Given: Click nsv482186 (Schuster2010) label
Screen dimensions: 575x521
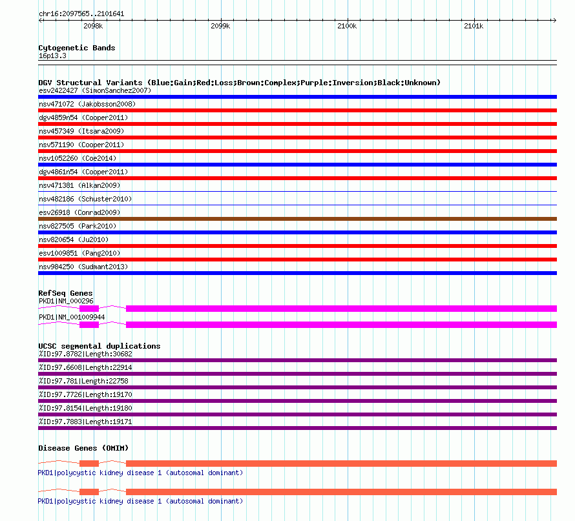Looking at the screenshot, I should click(85, 199).
